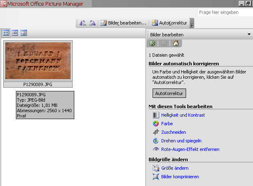Open the Bilder bearbeiten task pane dropdown
This screenshot has height=186, width=253.
click(249, 35)
